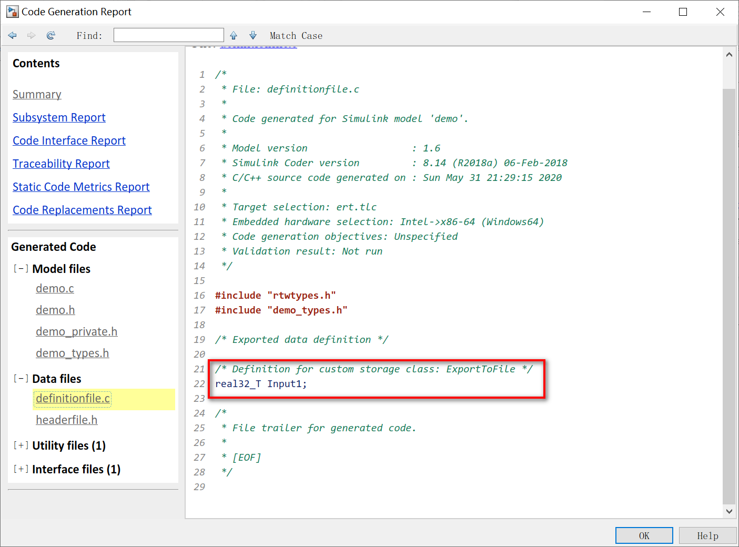Open the Static Code Metrics Report
This screenshot has width=739, height=547.
coord(81,187)
